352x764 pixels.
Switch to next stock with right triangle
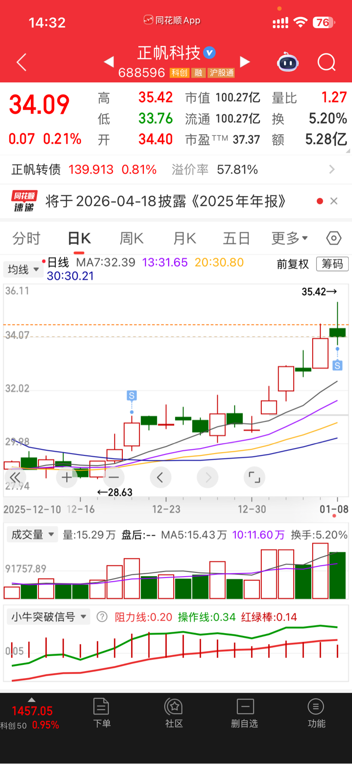[245, 62]
